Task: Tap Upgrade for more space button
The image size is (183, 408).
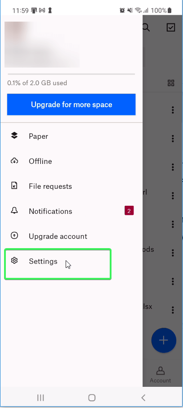Action: point(71,104)
